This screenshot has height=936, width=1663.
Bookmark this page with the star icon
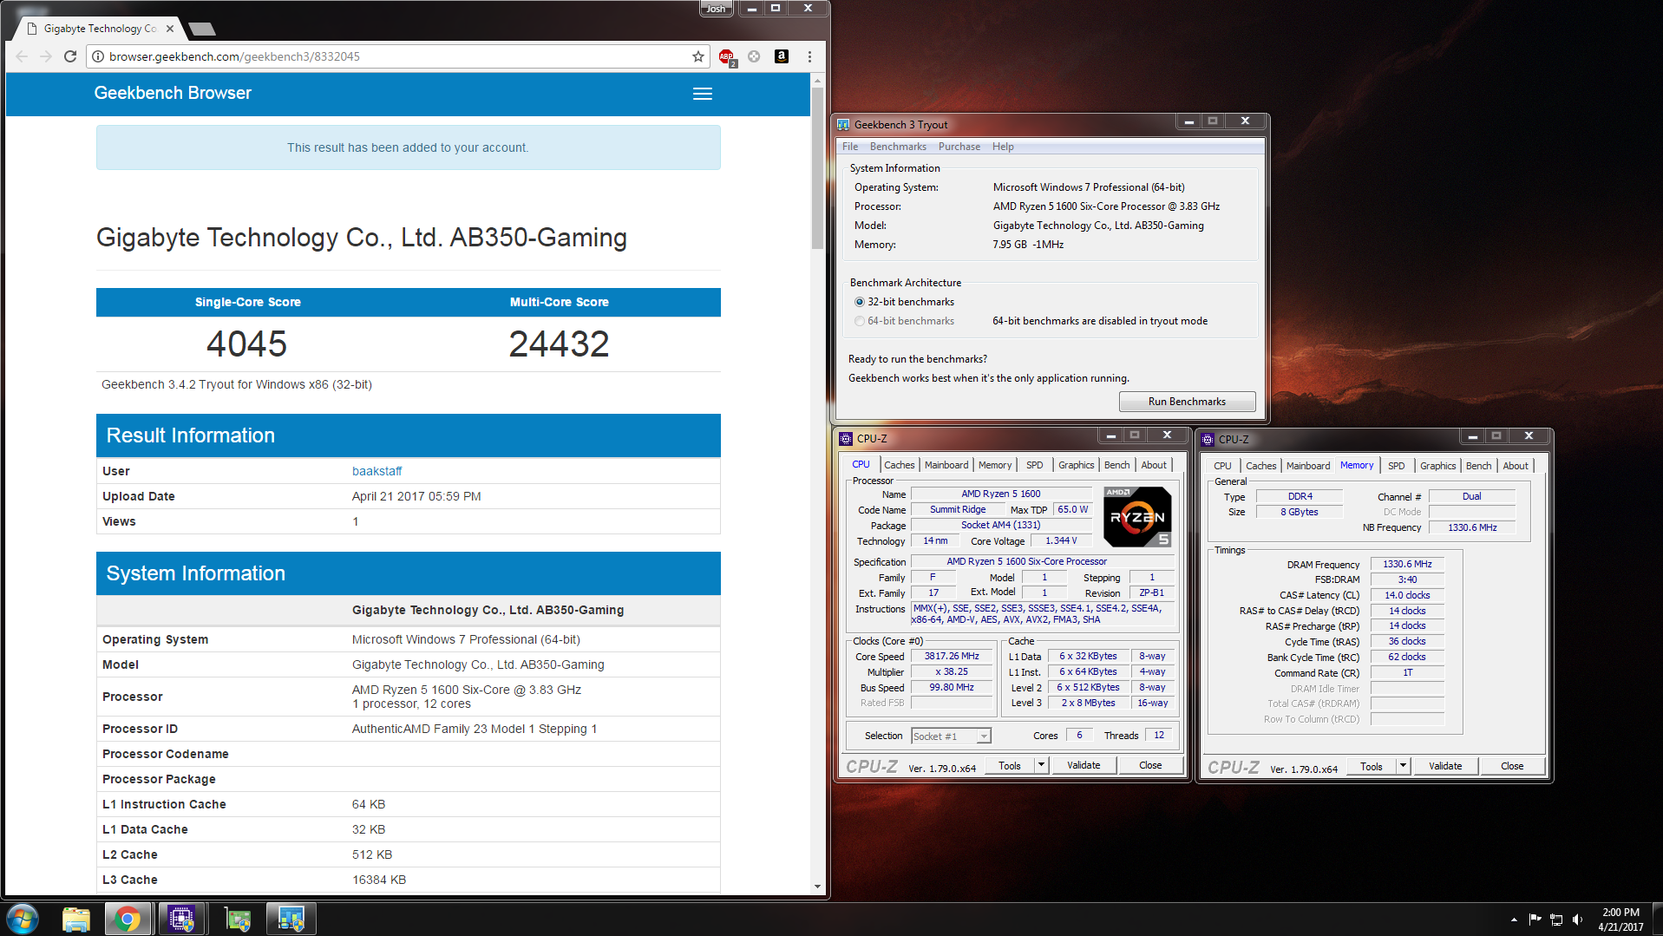698,56
